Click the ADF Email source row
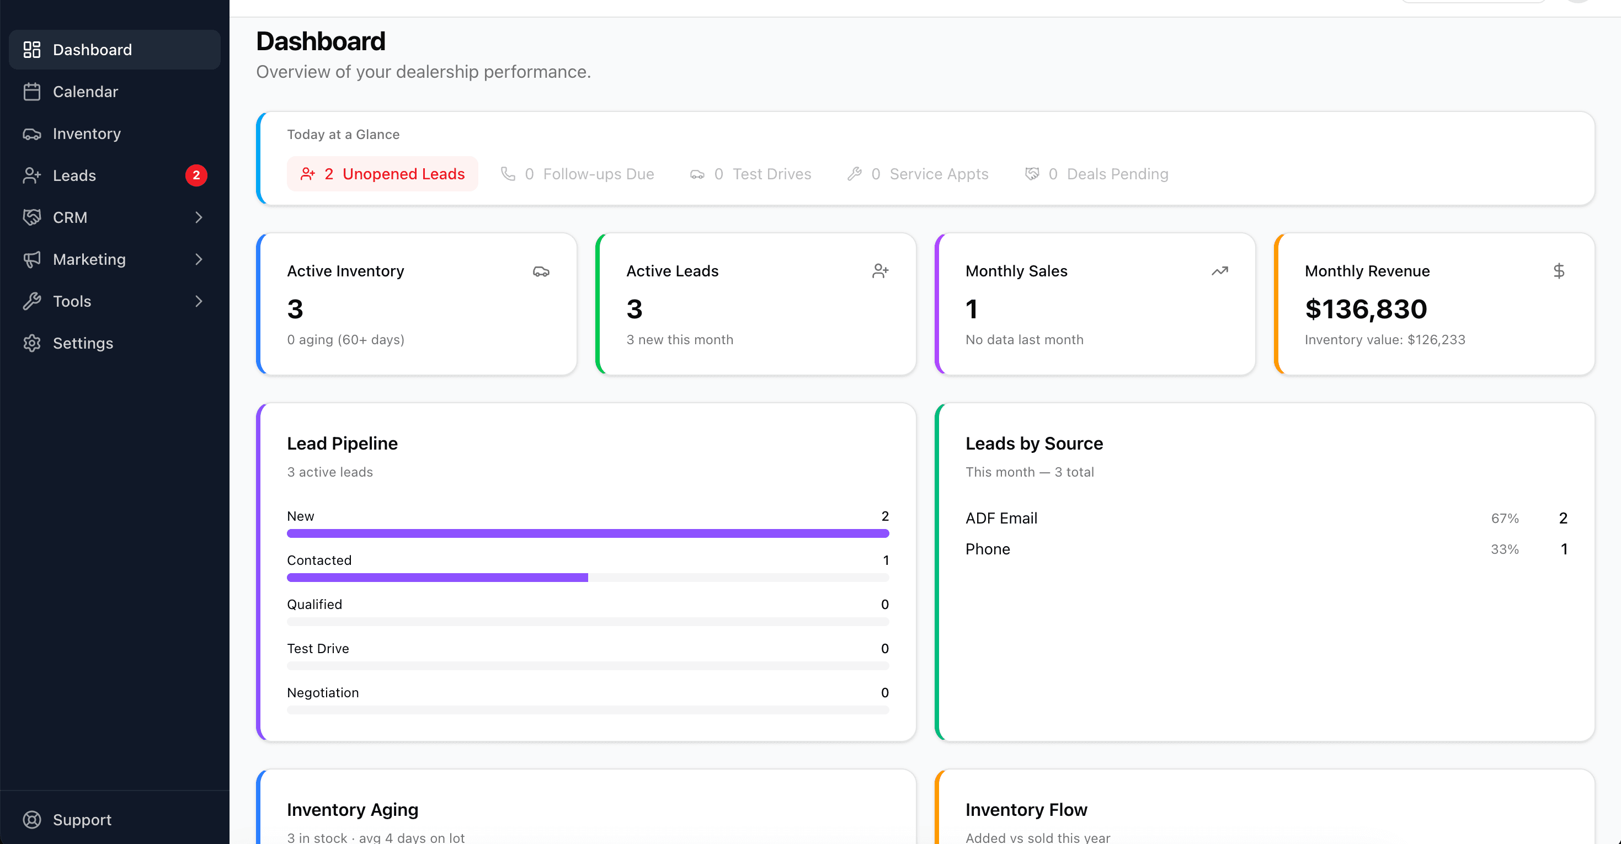Image resolution: width=1621 pixels, height=844 pixels. tap(1266, 518)
